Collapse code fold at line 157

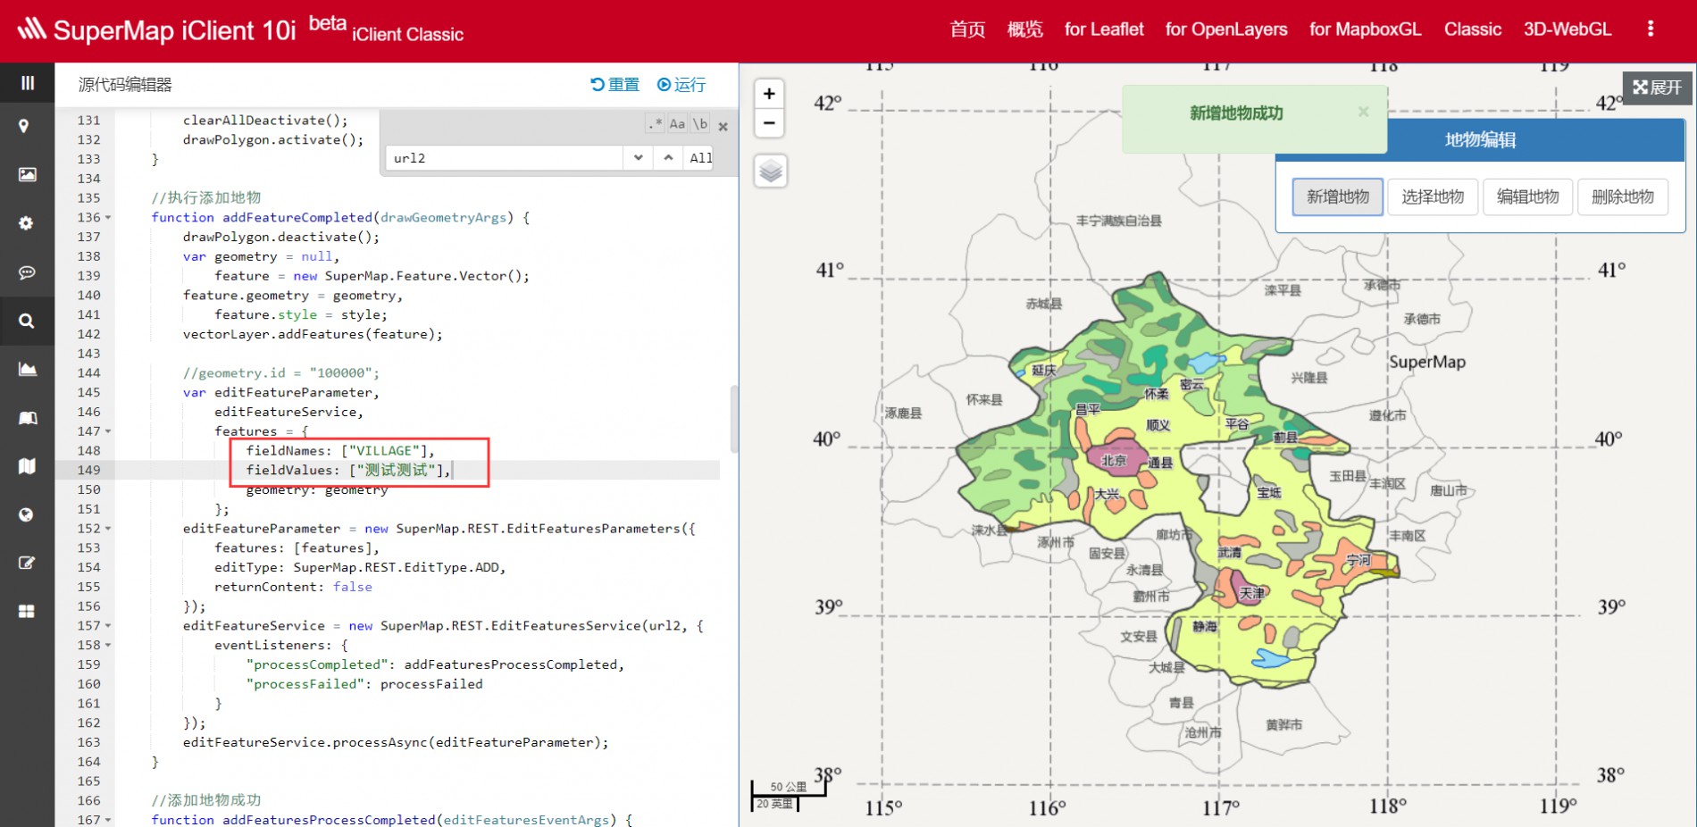click(x=109, y=626)
